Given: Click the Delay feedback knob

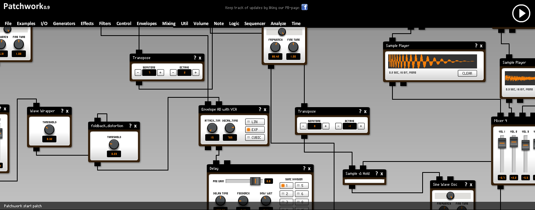Looking at the screenshot, I should (243, 201).
